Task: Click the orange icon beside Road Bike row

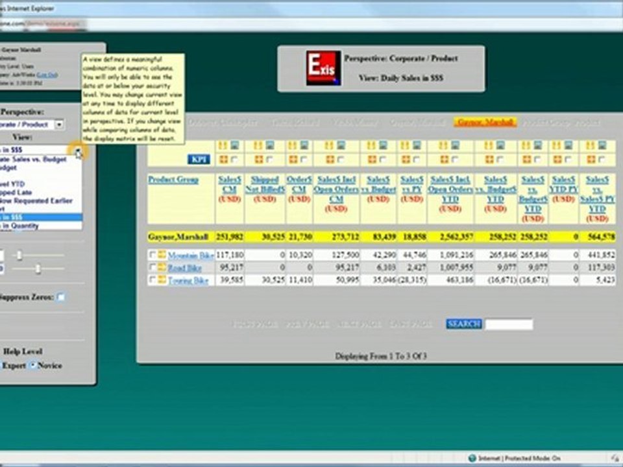Action: [162, 267]
